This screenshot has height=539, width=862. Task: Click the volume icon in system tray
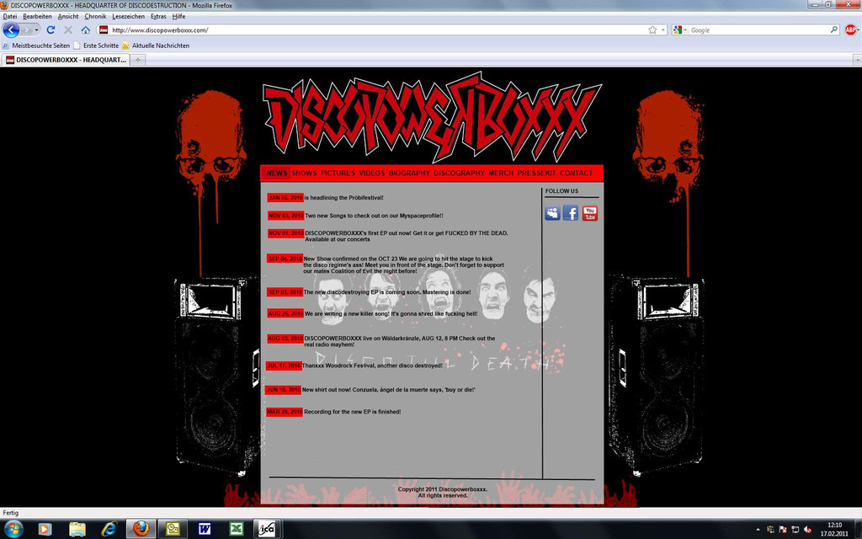[808, 529]
